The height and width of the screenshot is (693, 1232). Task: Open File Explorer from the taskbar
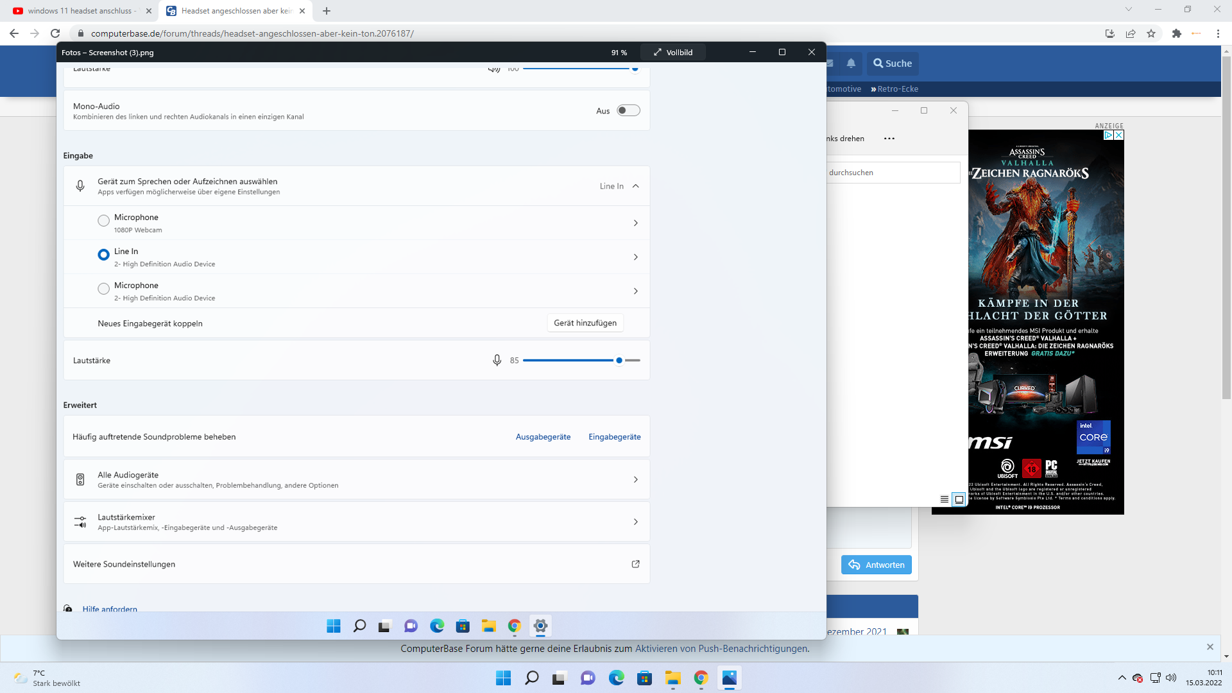coord(672,678)
